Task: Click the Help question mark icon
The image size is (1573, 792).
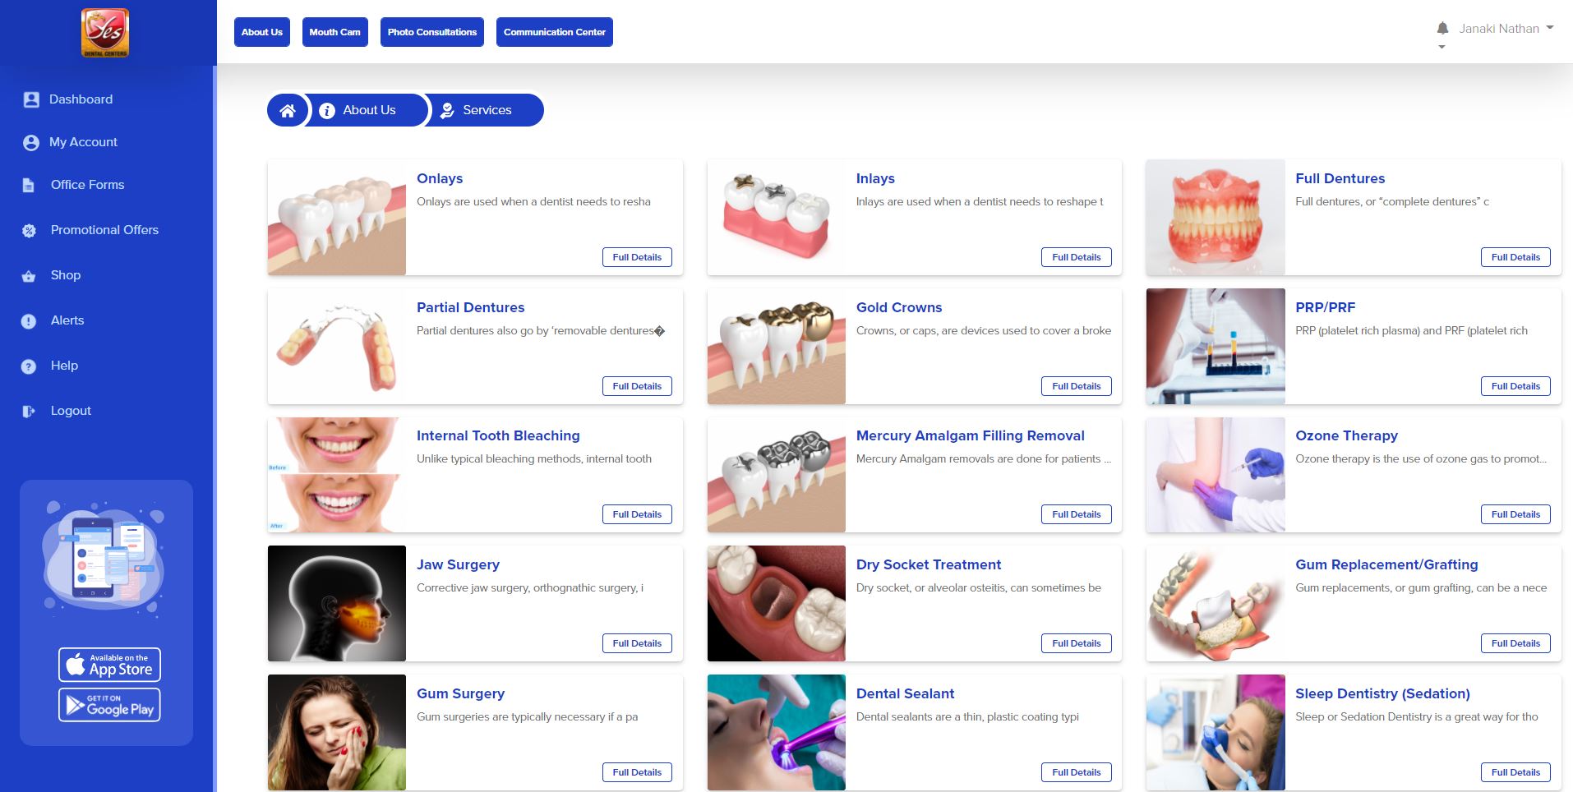Action: click(x=29, y=366)
